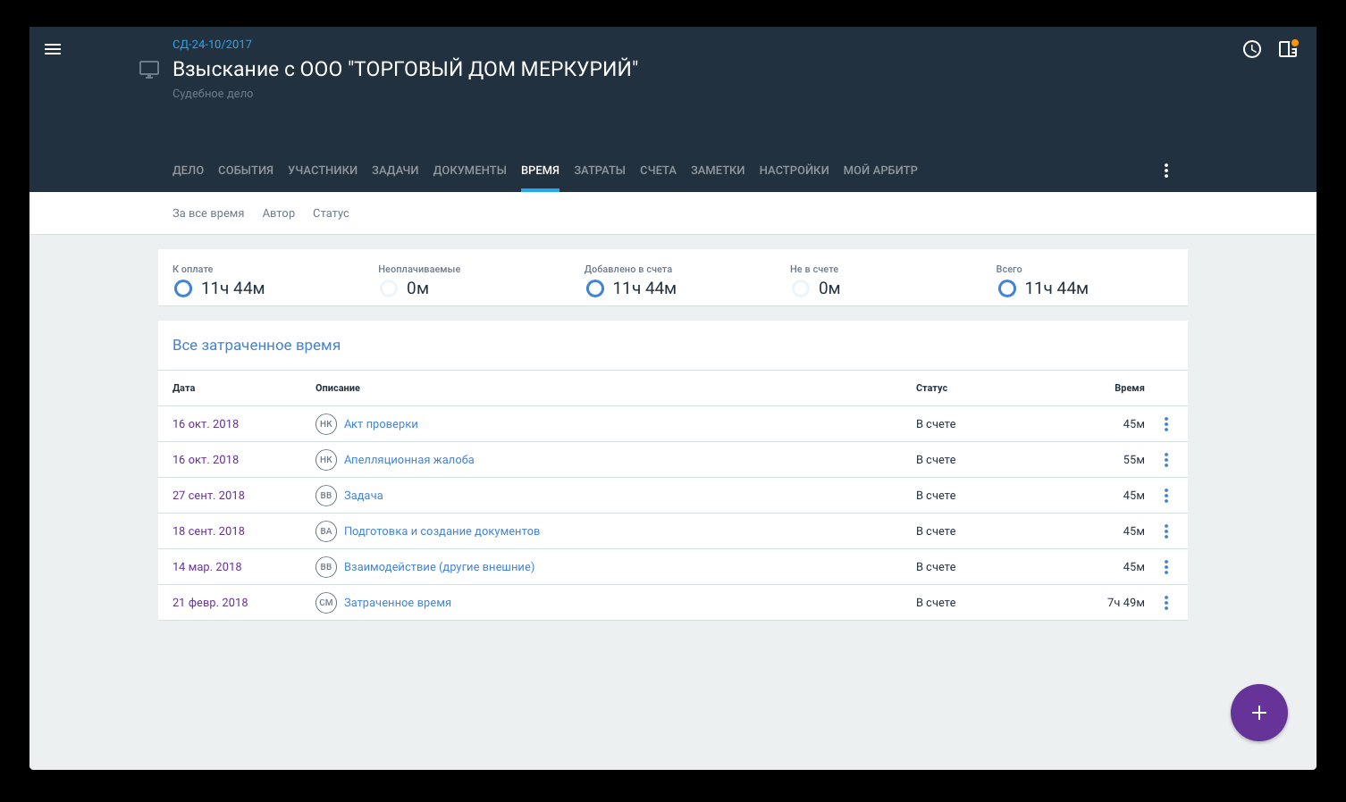Viewport: 1346px width, 802px height.
Task: Click СМ avatar beside Затраченное время
Action: coord(326,603)
